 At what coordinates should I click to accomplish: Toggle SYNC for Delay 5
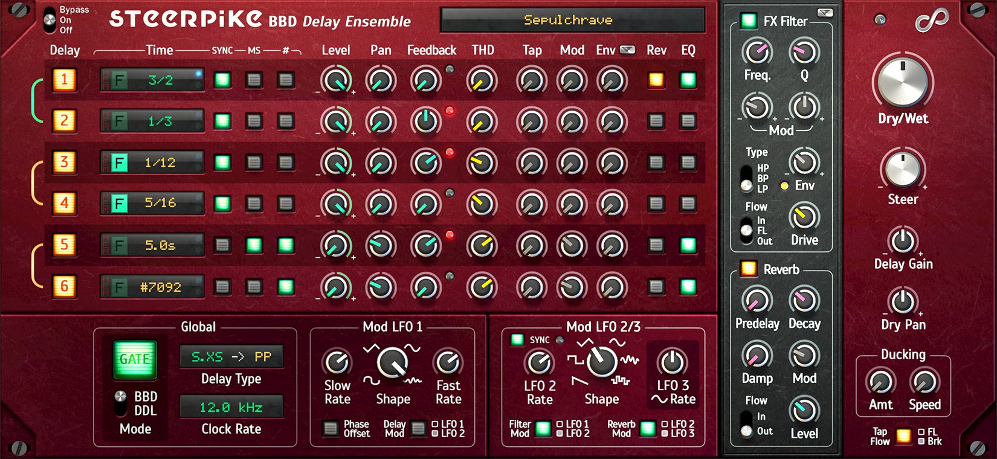tap(222, 245)
